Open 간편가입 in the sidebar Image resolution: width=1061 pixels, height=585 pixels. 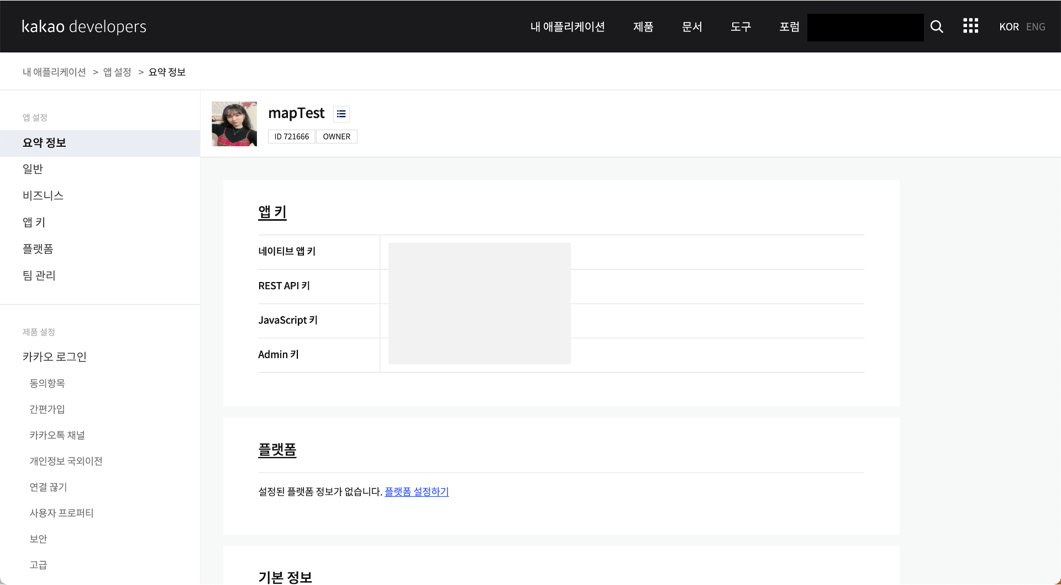point(48,409)
